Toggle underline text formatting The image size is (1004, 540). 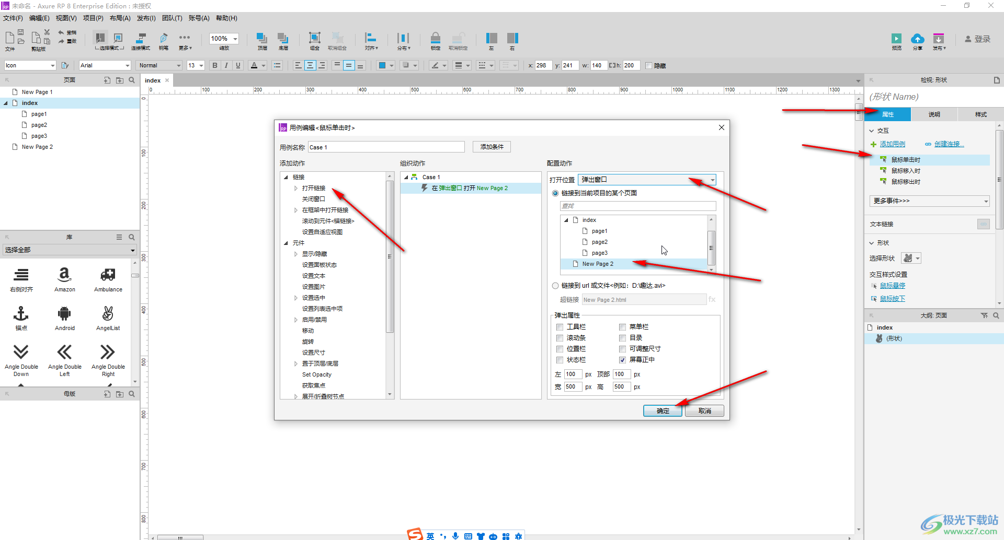click(x=238, y=65)
